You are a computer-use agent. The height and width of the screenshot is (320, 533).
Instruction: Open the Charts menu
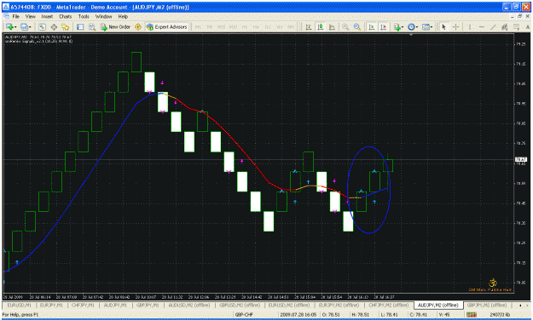pos(66,16)
